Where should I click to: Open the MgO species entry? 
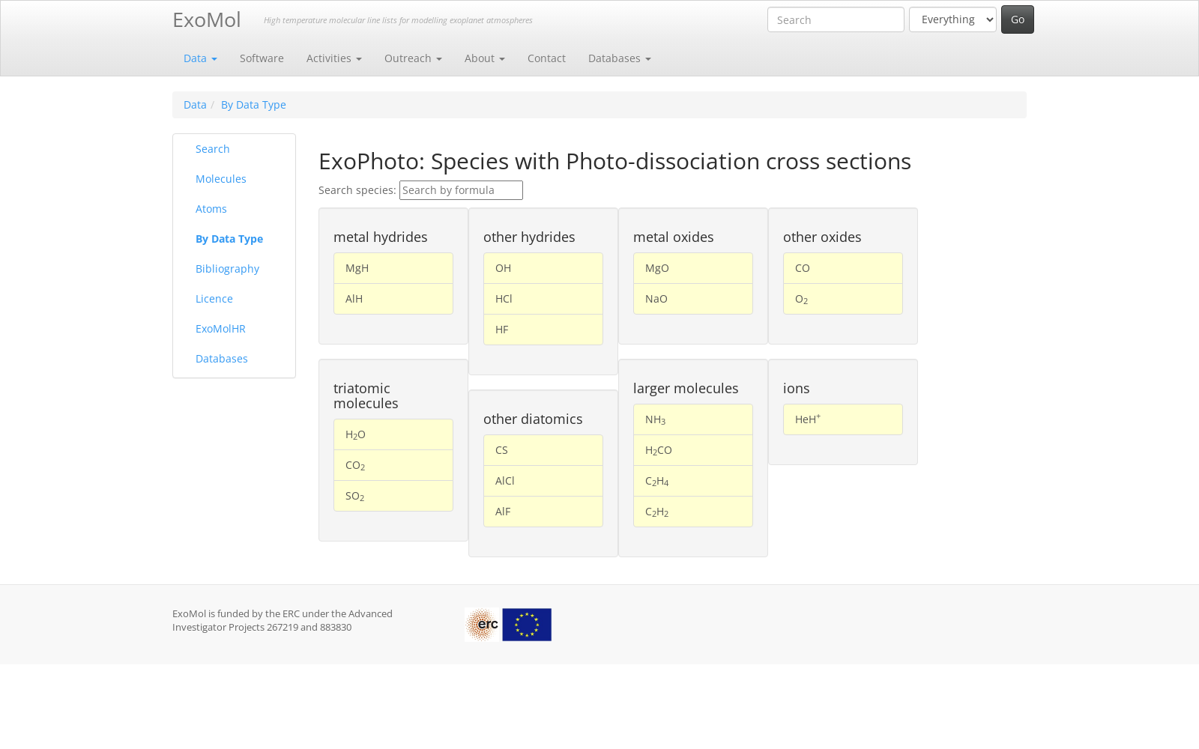point(693,268)
